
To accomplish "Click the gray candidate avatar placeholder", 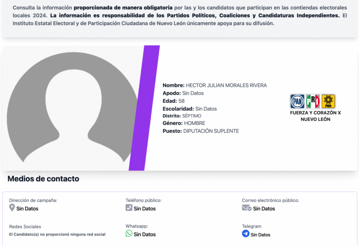I will (x=72, y=108).
